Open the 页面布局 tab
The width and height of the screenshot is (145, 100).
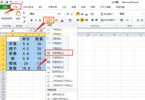coord(52,7)
